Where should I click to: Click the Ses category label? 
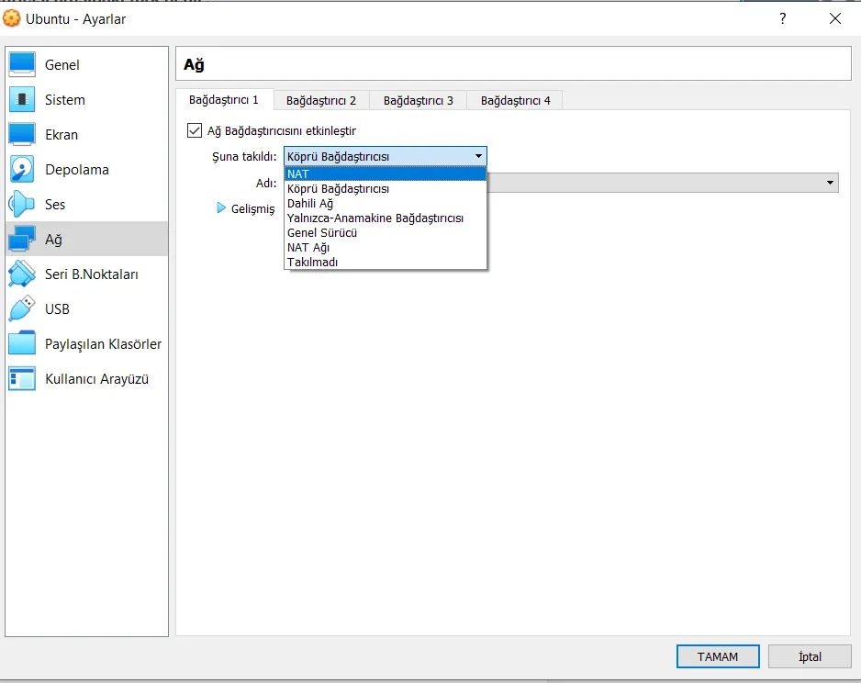[55, 204]
